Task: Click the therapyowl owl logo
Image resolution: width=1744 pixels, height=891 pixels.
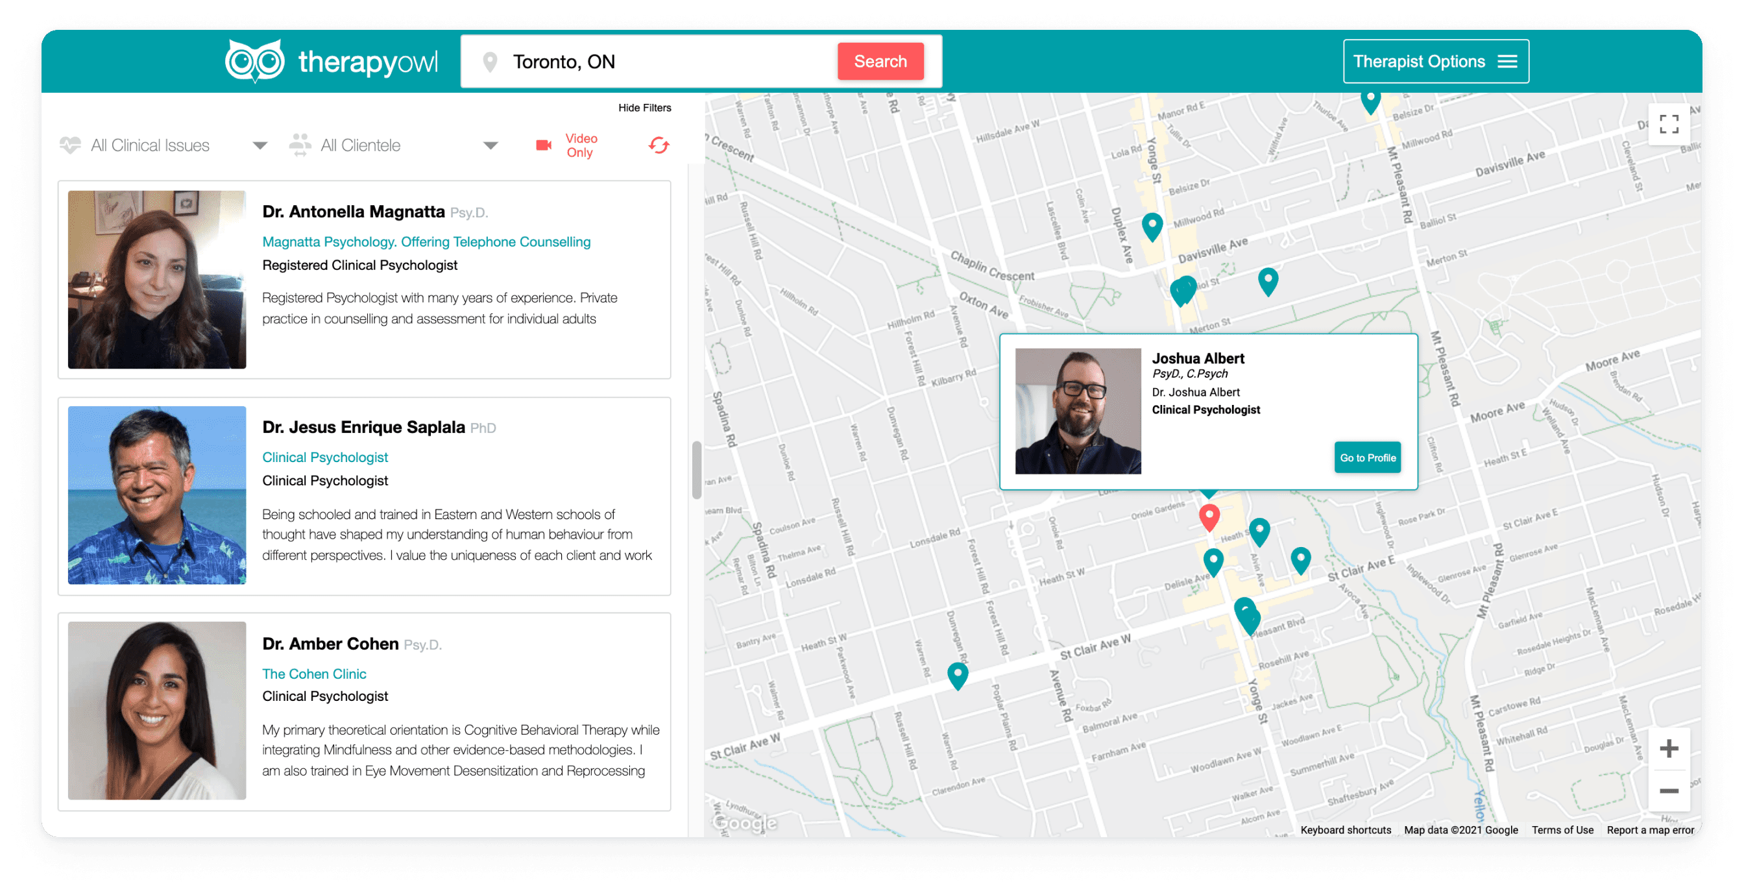Action: click(x=254, y=61)
